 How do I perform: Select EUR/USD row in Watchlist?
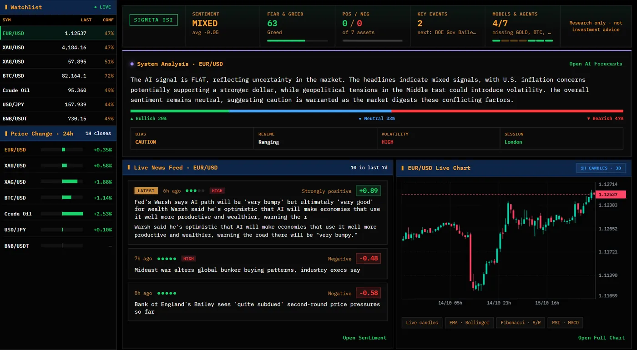pos(58,33)
